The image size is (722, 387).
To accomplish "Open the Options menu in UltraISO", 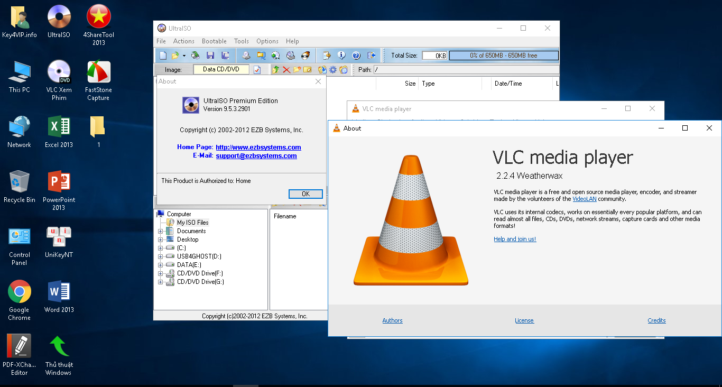I will (x=267, y=41).
